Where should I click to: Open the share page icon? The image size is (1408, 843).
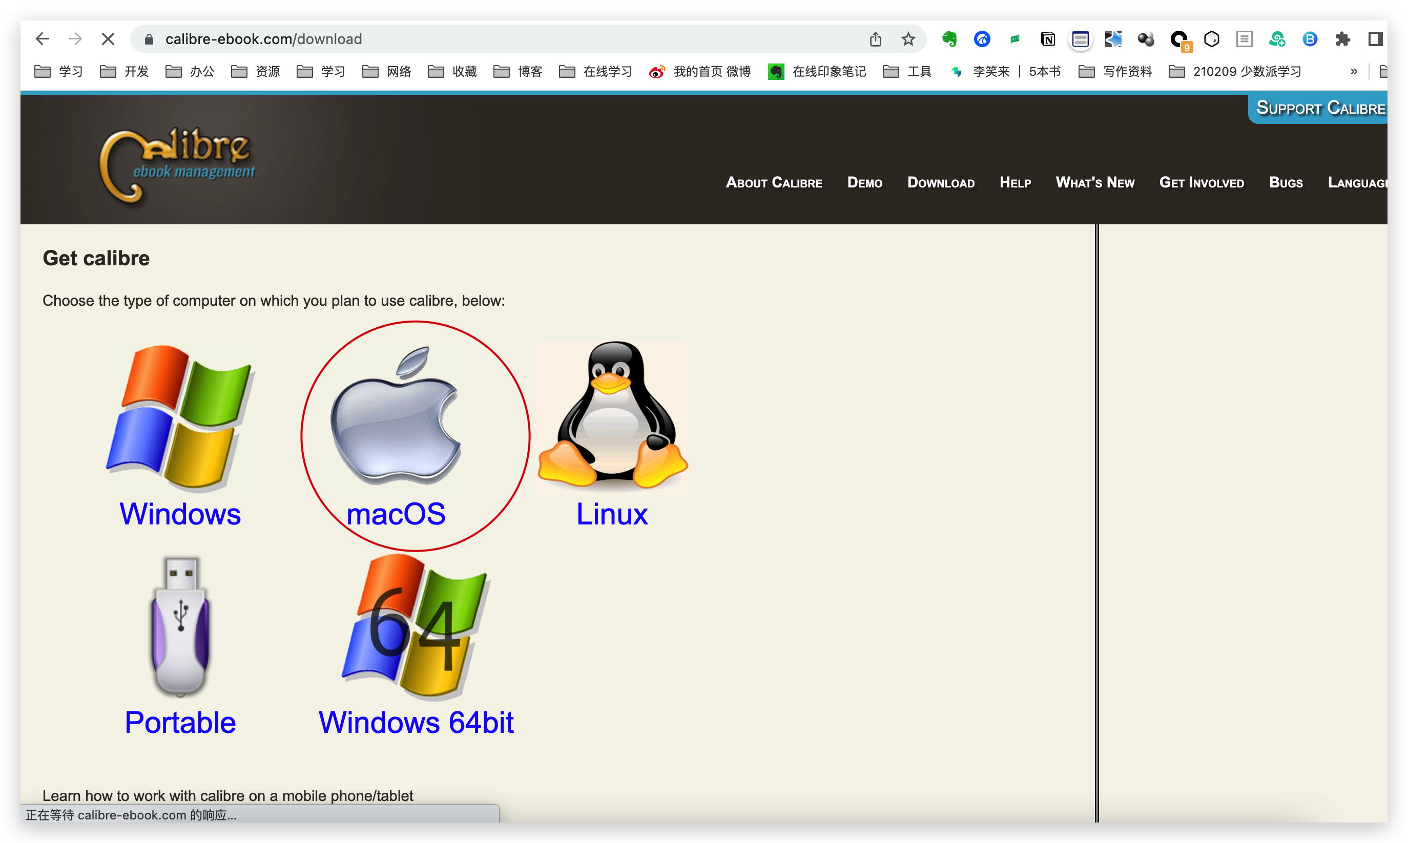(875, 38)
